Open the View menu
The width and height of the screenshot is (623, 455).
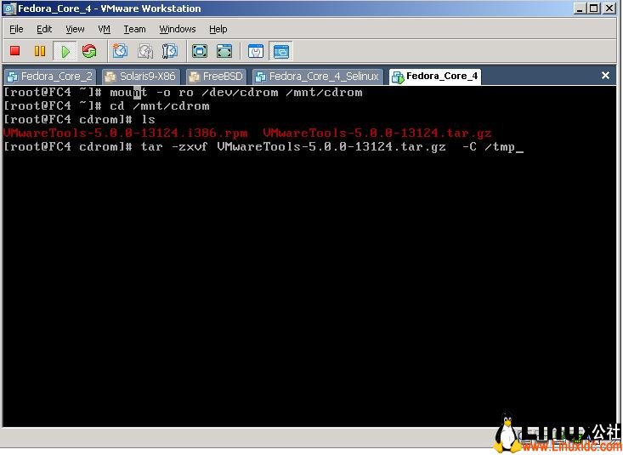coord(75,29)
